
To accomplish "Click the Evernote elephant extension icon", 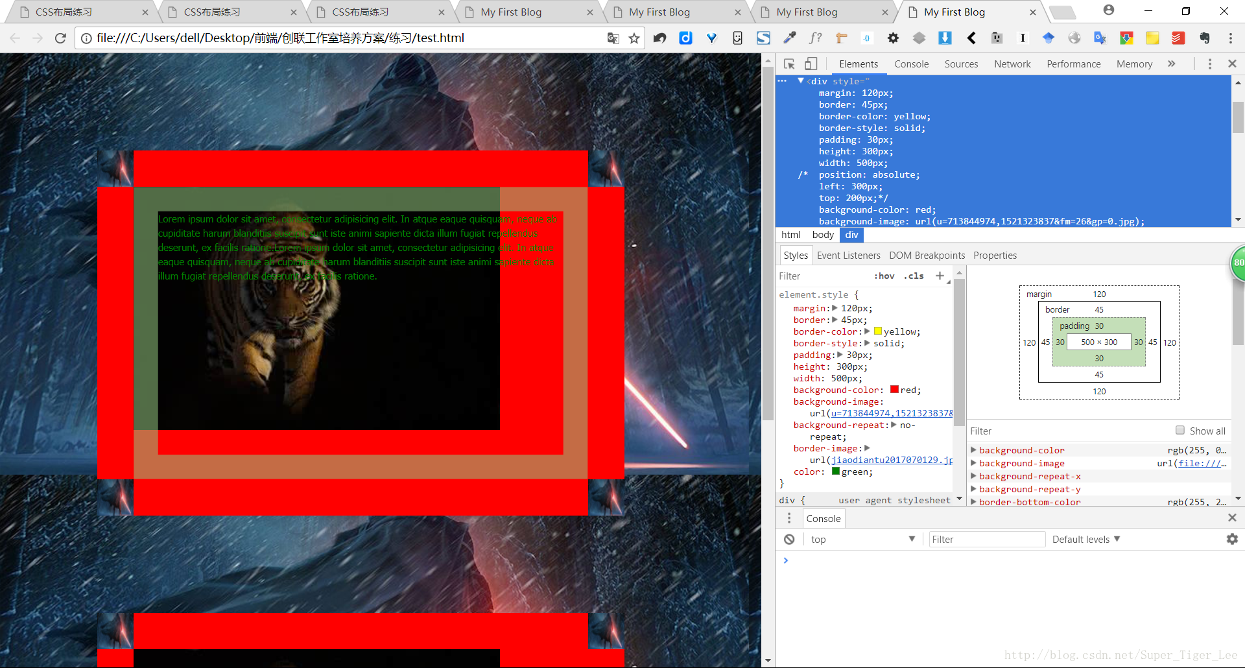I will [x=1204, y=38].
